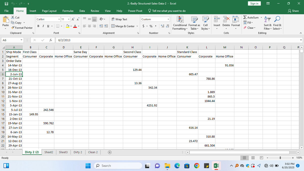The width and height of the screenshot is (304, 171).
Task: Open Sort & Filter options
Action: click(x=268, y=23)
